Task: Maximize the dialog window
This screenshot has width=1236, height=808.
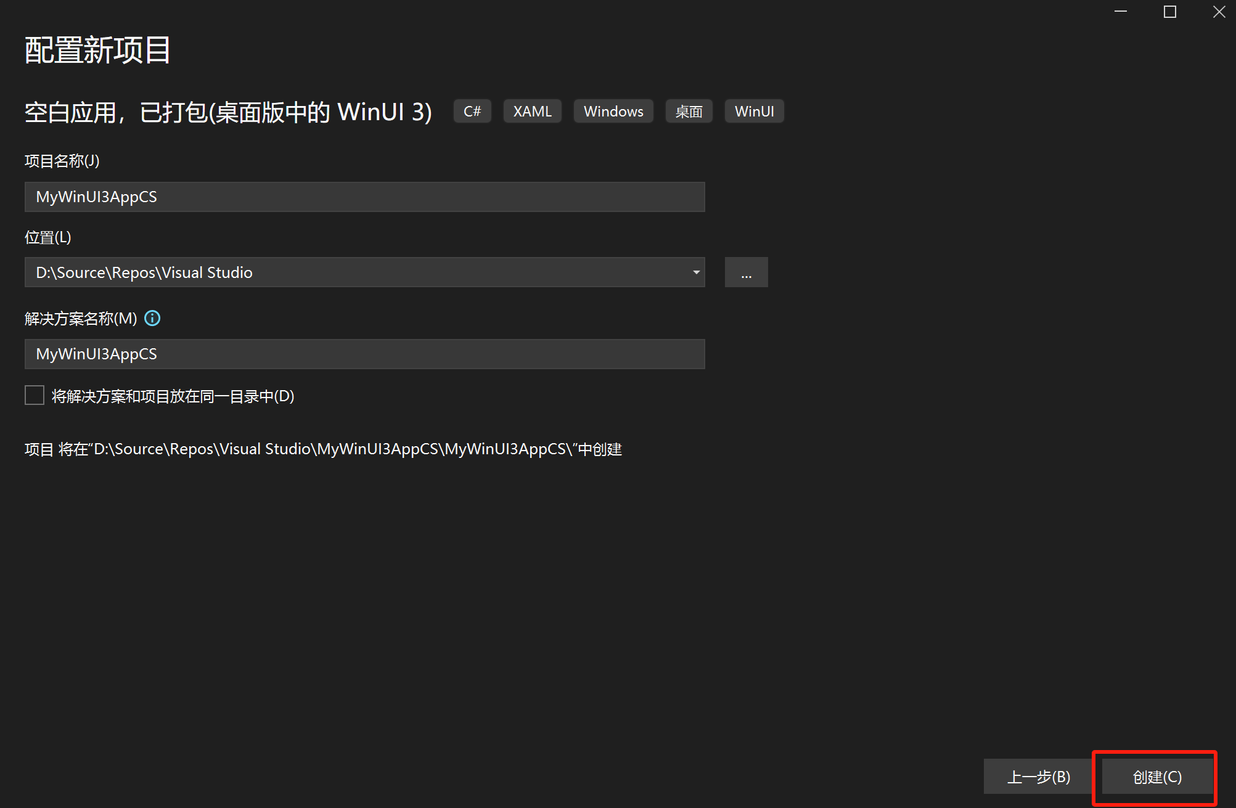Action: click(x=1169, y=12)
